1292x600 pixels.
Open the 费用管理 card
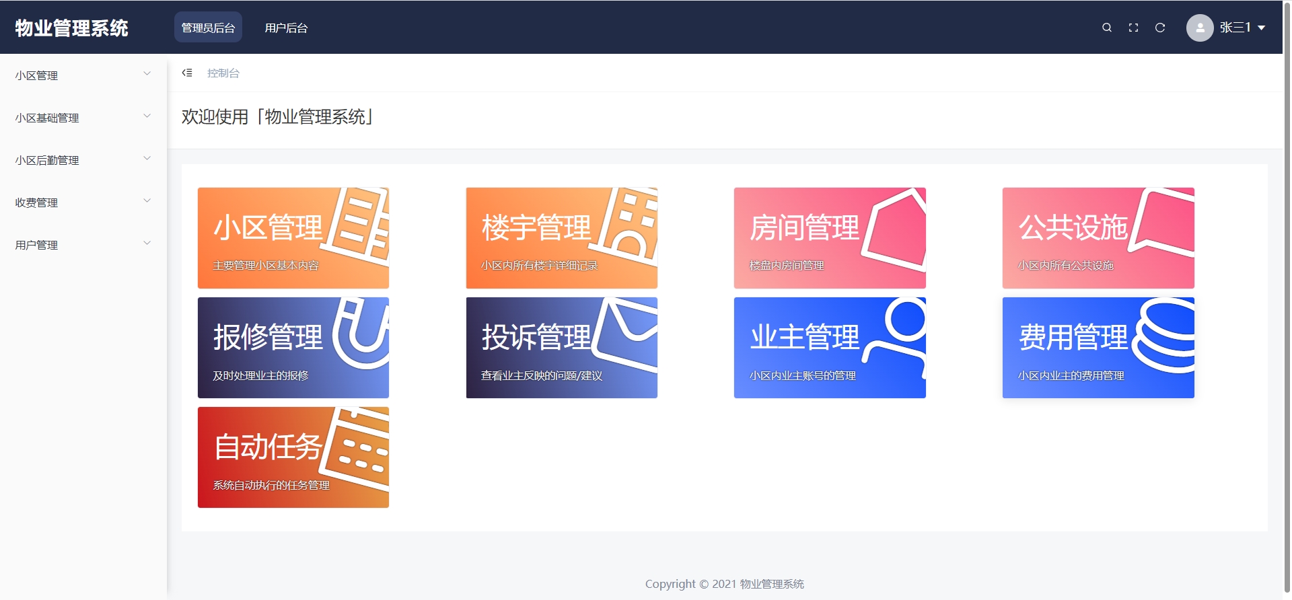tap(1098, 348)
